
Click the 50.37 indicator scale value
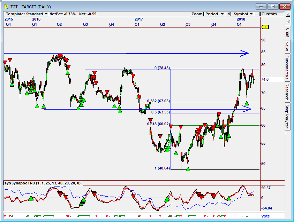pyautogui.click(x=266, y=188)
